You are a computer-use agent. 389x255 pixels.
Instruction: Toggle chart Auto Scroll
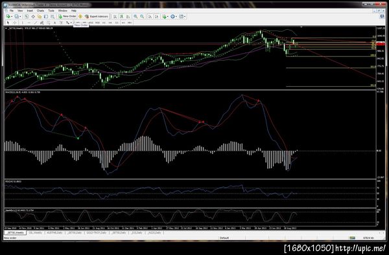pyautogui.click(x=150, y=16)
